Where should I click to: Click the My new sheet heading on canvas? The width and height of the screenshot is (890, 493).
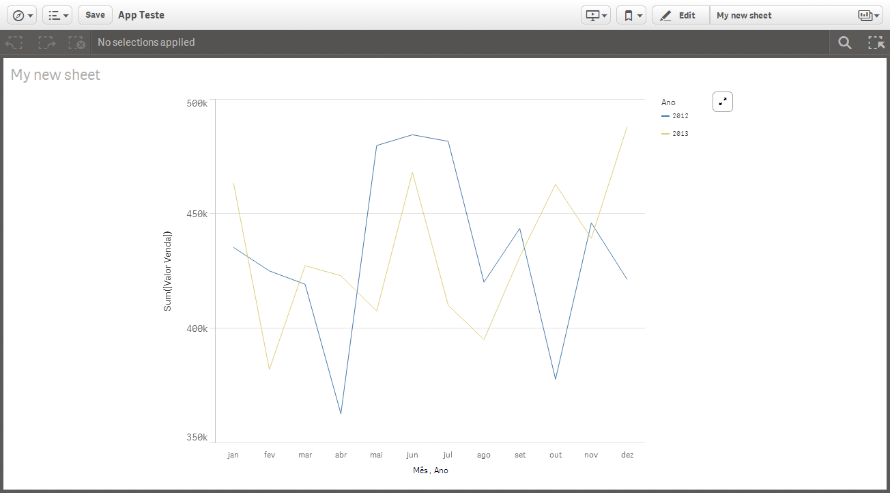coord(55,74)
